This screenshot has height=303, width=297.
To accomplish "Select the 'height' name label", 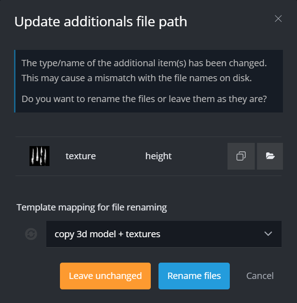I will (x=158, y=156).
